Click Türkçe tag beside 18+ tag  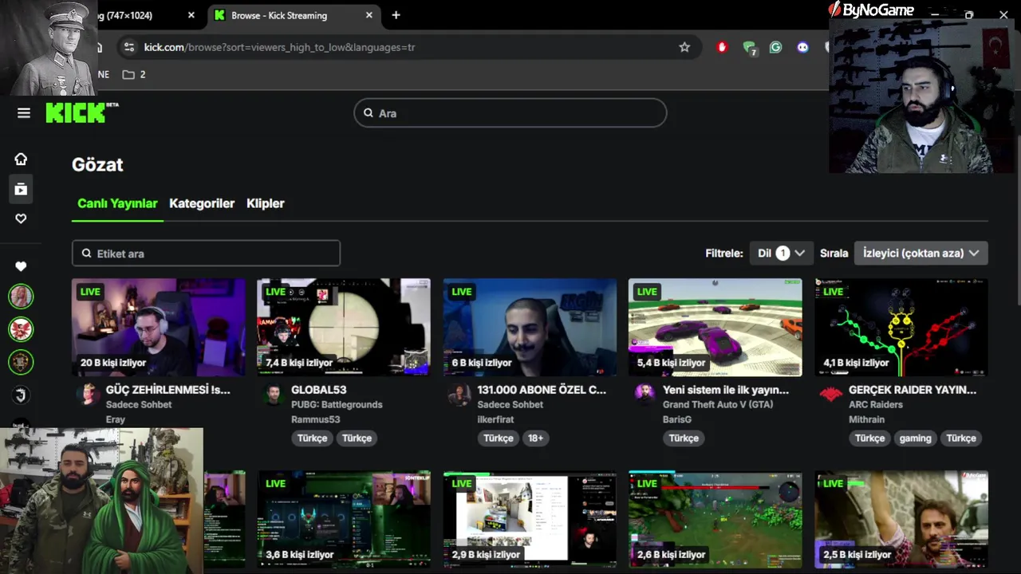click(498, 438)
